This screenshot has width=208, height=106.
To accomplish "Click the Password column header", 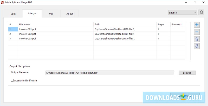I will [178, 24].
